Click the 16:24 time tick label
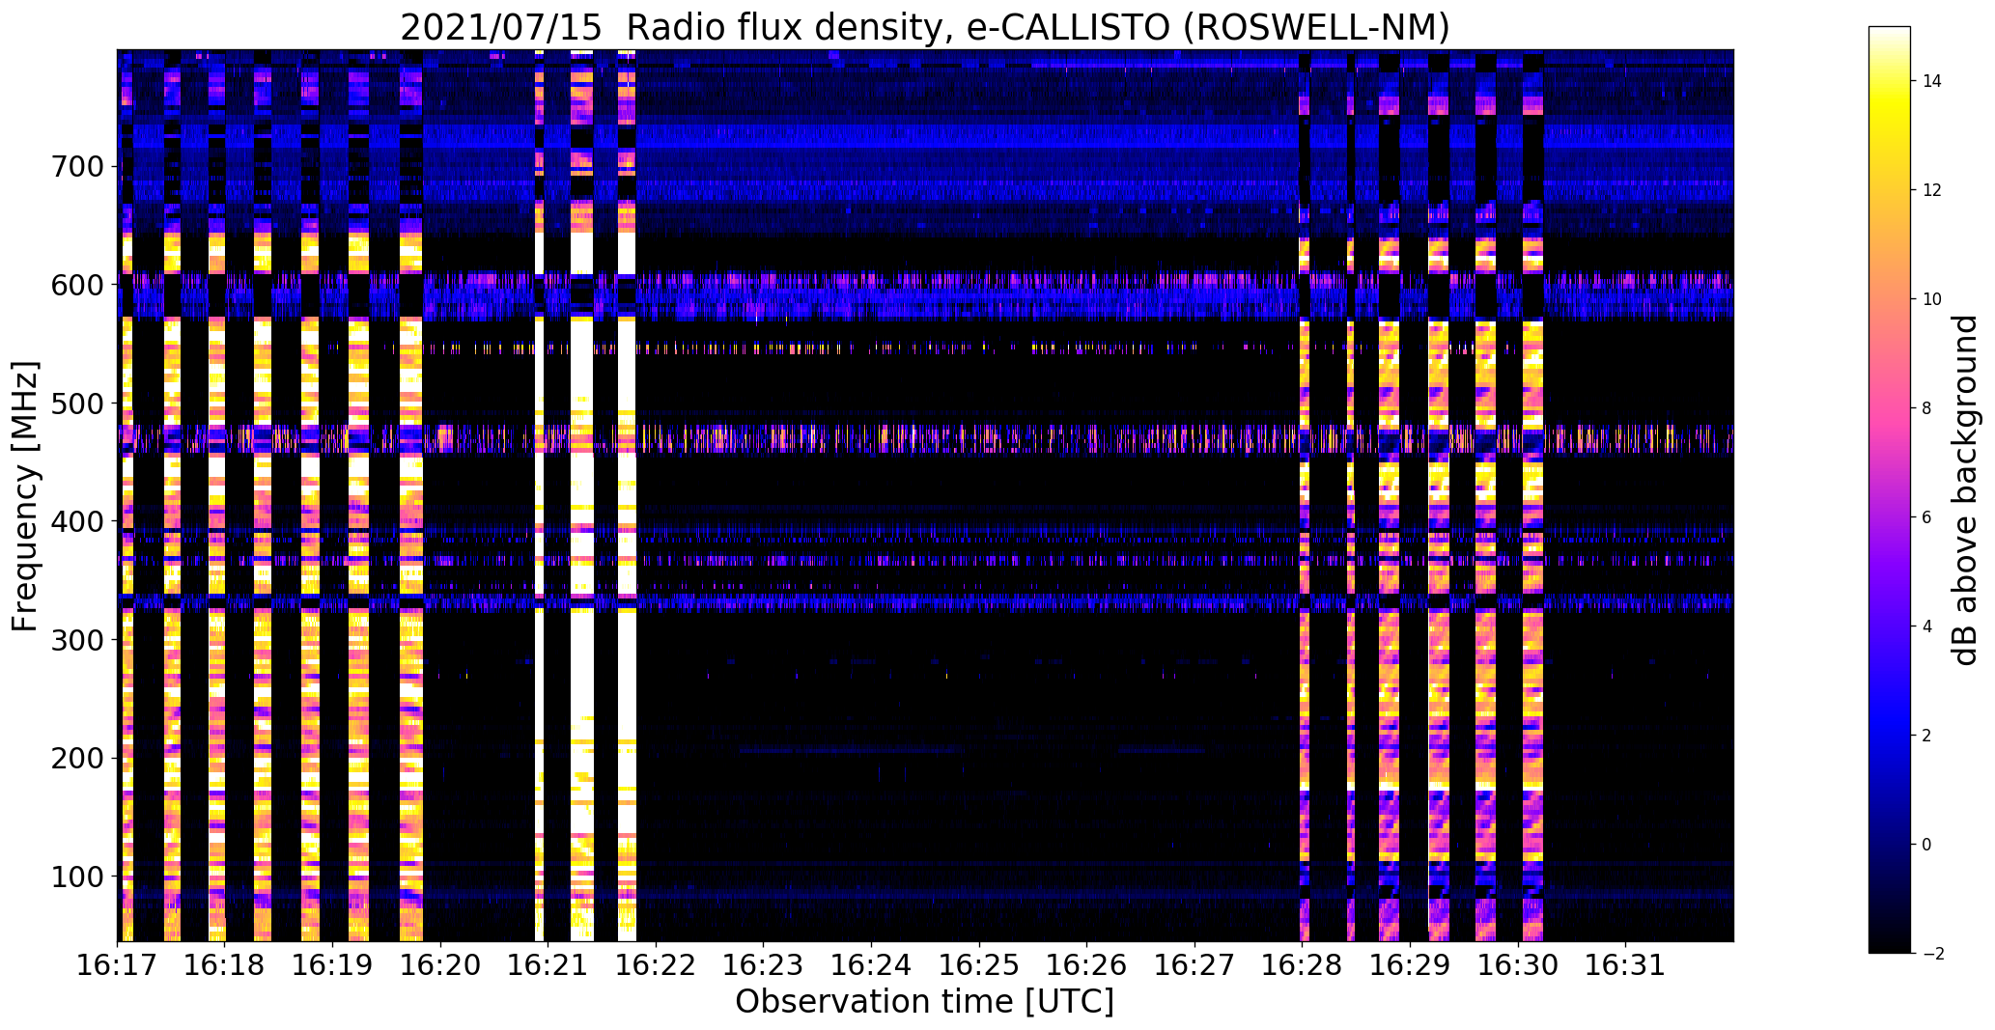Screen dimensions: 1995x1030 tap(871, 964)
